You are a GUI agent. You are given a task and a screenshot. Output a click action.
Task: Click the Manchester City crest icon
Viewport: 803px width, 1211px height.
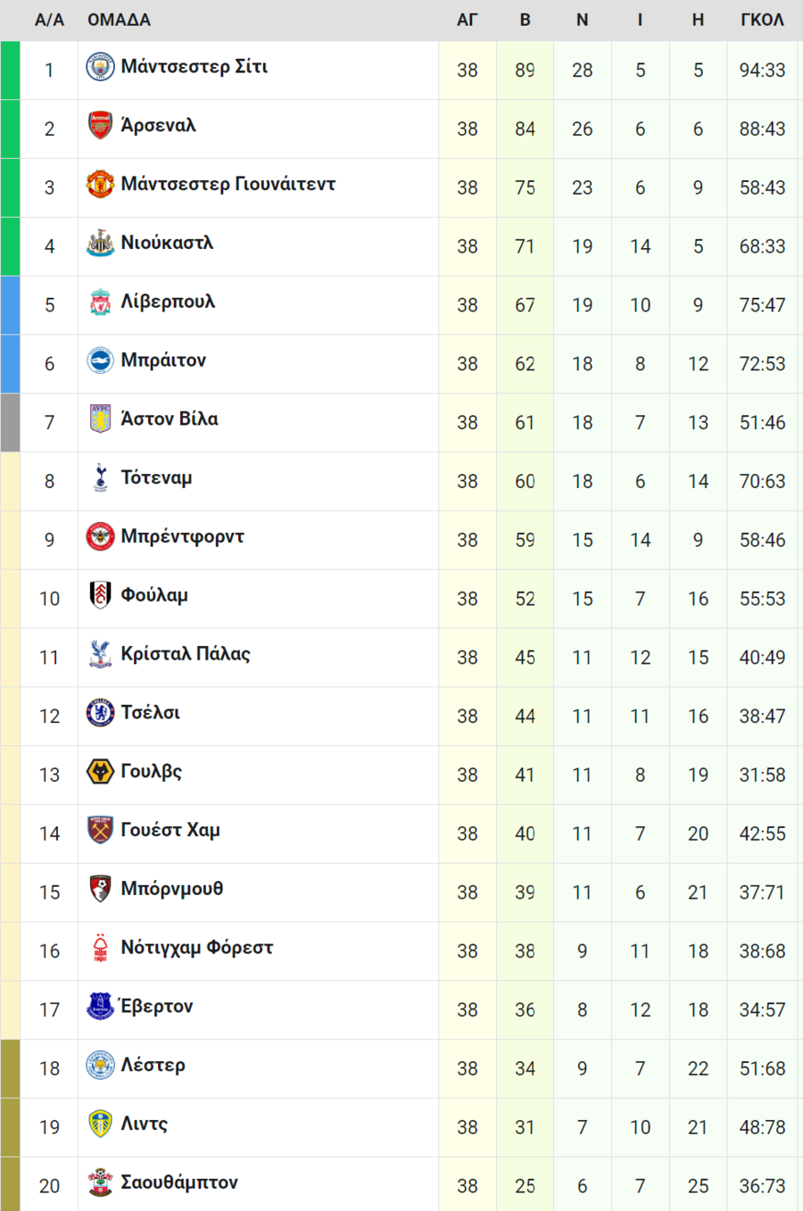[x=100, y=67]
